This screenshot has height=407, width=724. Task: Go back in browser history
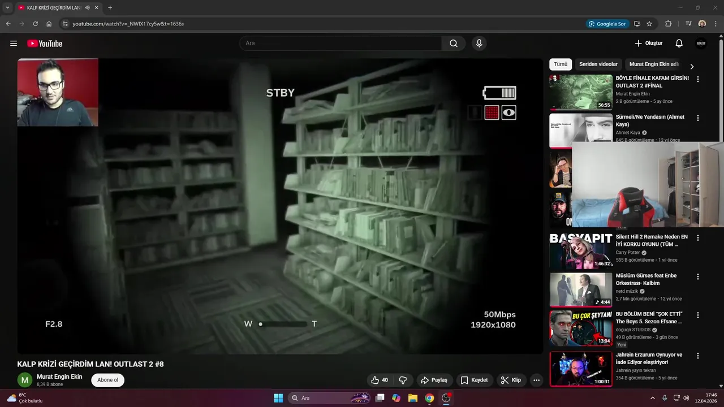(8, 24)
